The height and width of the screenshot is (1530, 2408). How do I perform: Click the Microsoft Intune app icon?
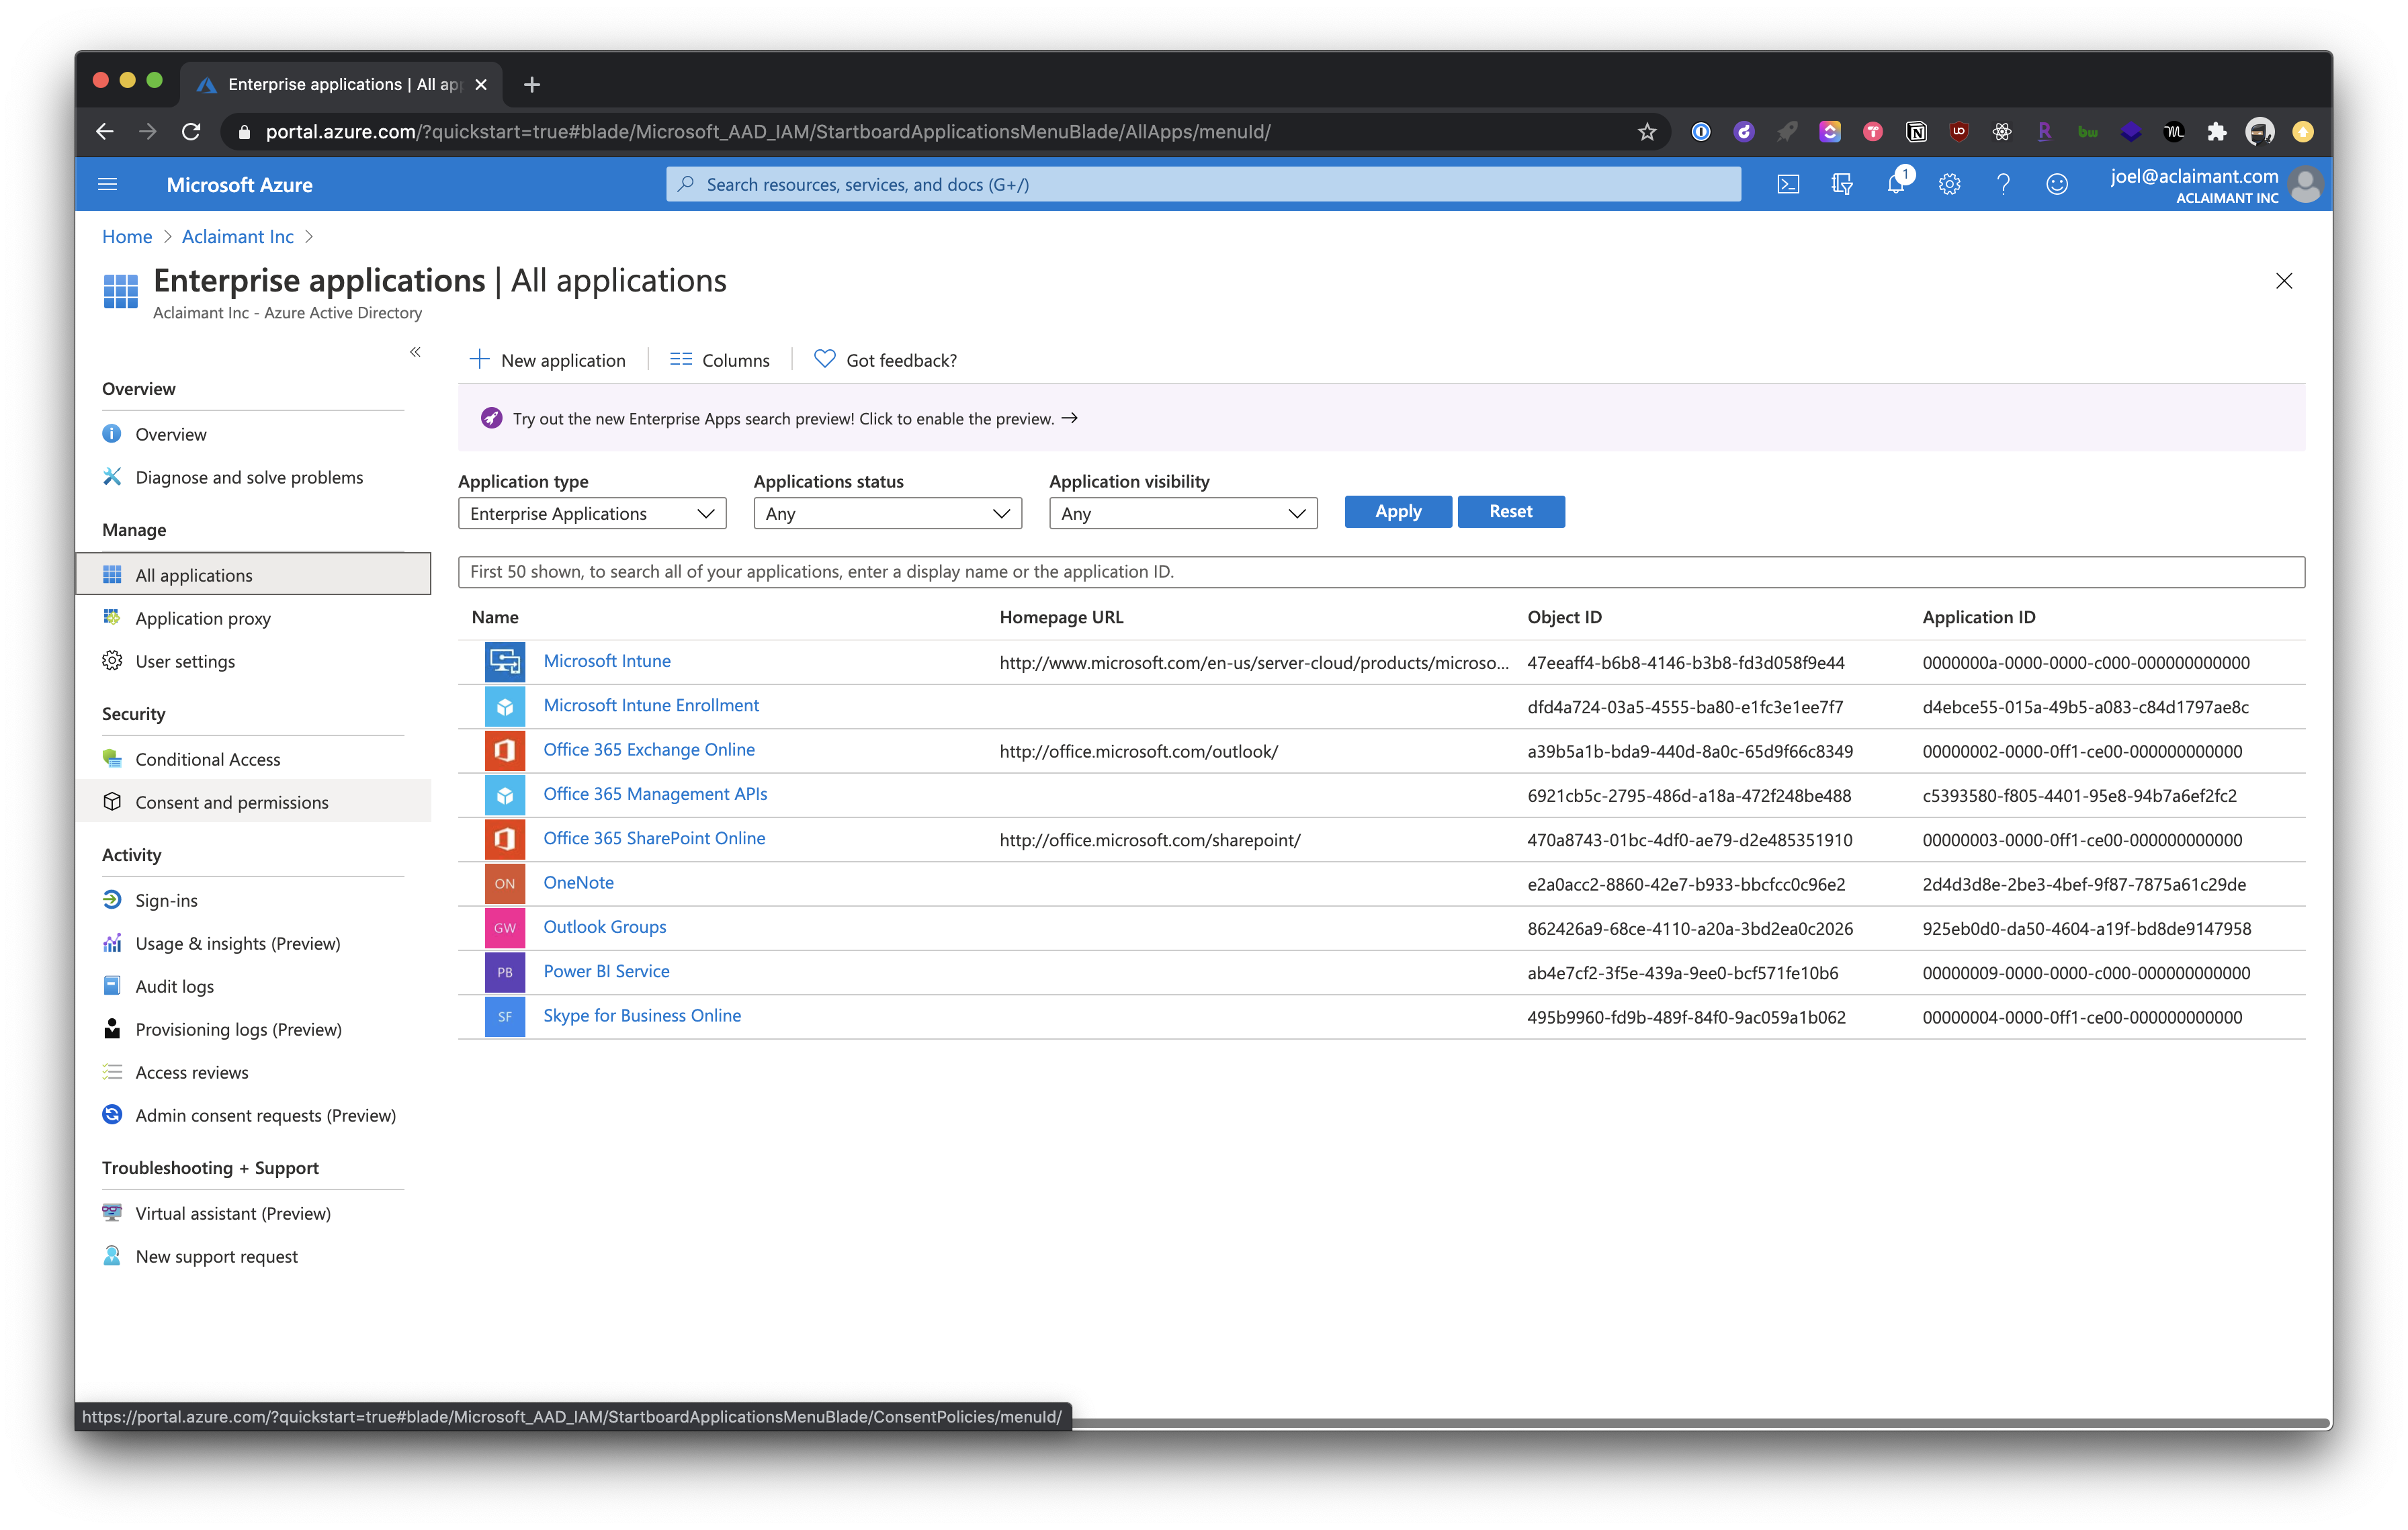505,662
